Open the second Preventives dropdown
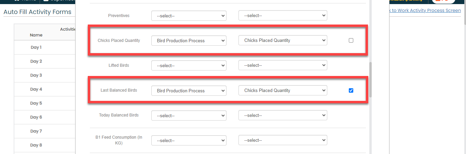This screenshot has width=466, height=154. [283, 16]
